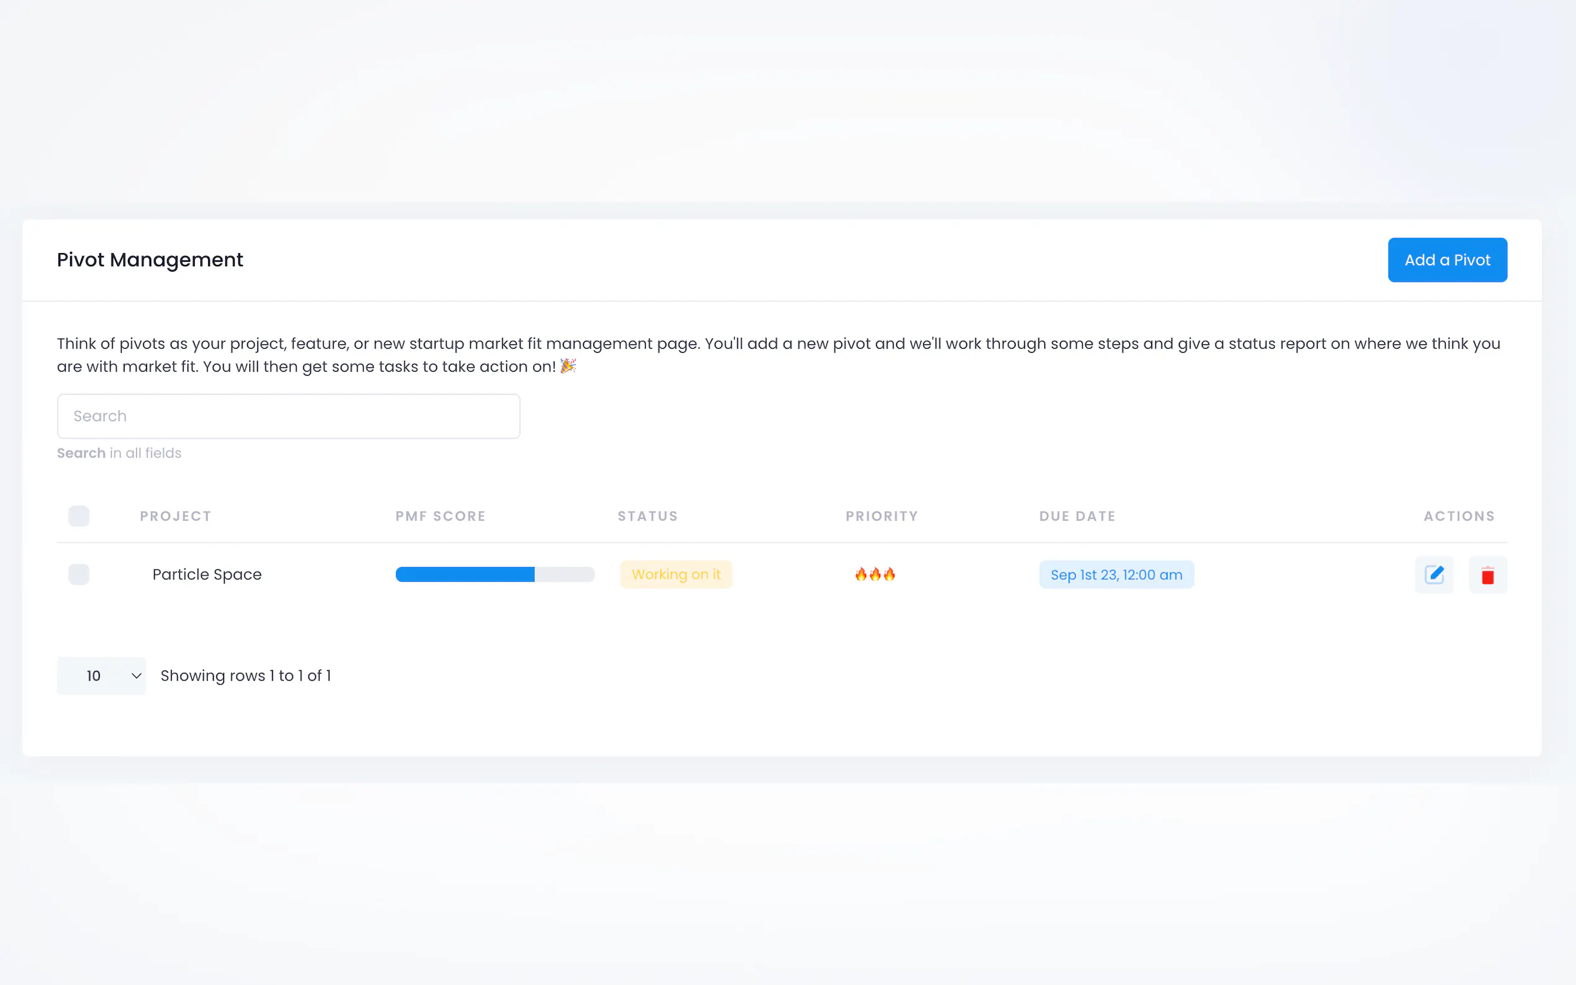
Task: Focus the Search input field
Action: (x=288, y=416)
